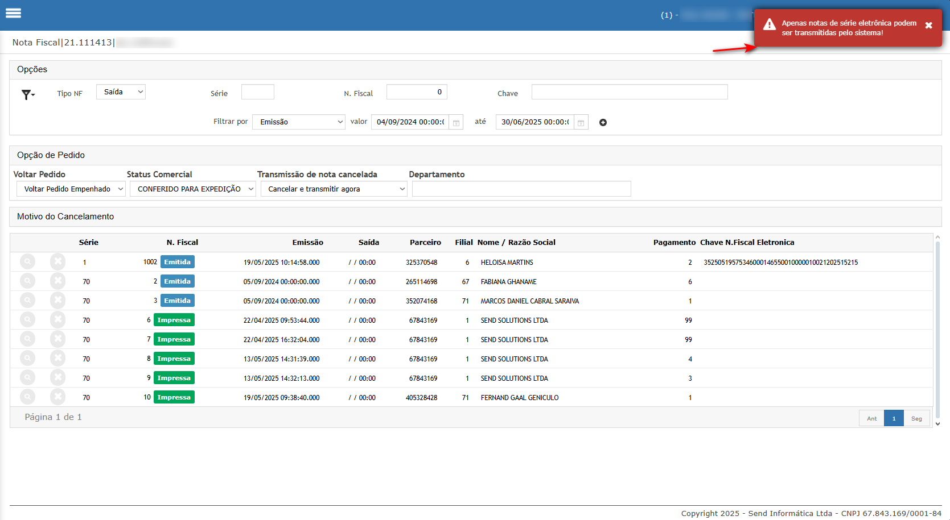Click Impressa badge of note 7
This screenshot has height=520, width=950.
(x=174, y=339)
